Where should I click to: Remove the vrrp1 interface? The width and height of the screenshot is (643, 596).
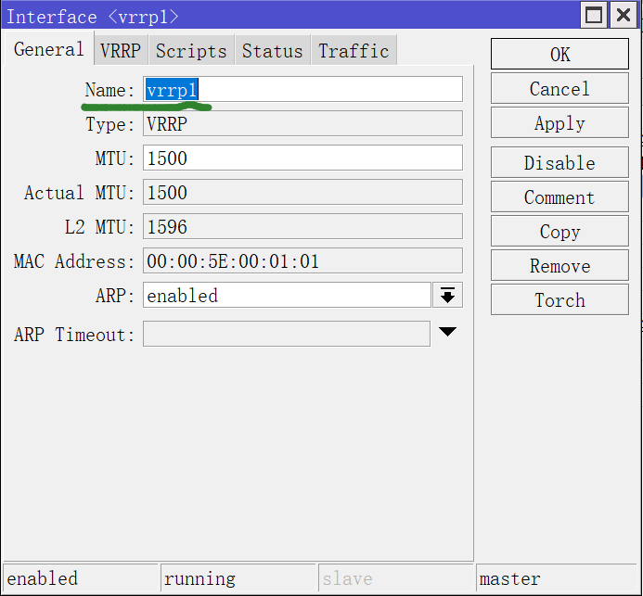[x=559, y=266]
